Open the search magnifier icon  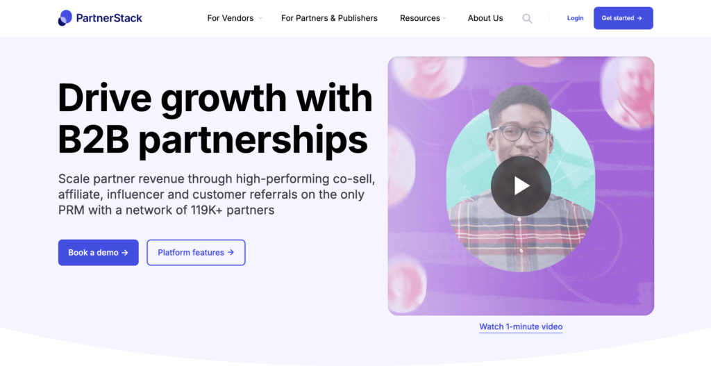point(527,19)
